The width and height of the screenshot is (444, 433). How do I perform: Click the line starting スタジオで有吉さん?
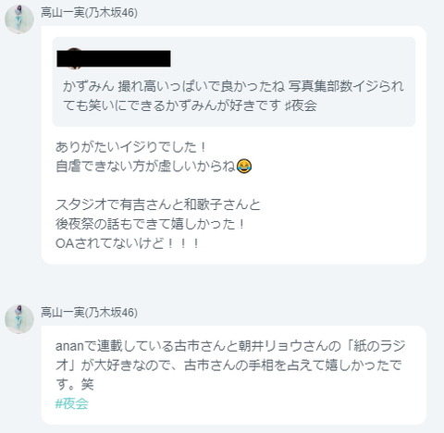click(x=158, y=204)
